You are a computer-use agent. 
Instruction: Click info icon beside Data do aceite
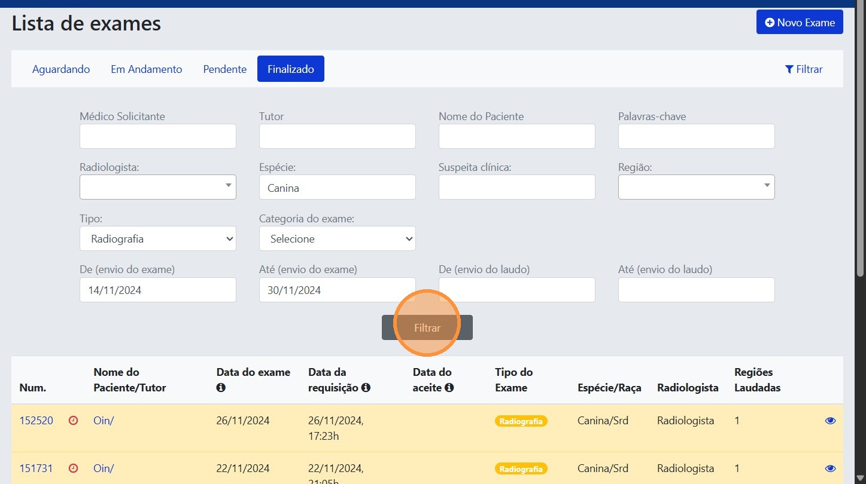click(449, 388)
